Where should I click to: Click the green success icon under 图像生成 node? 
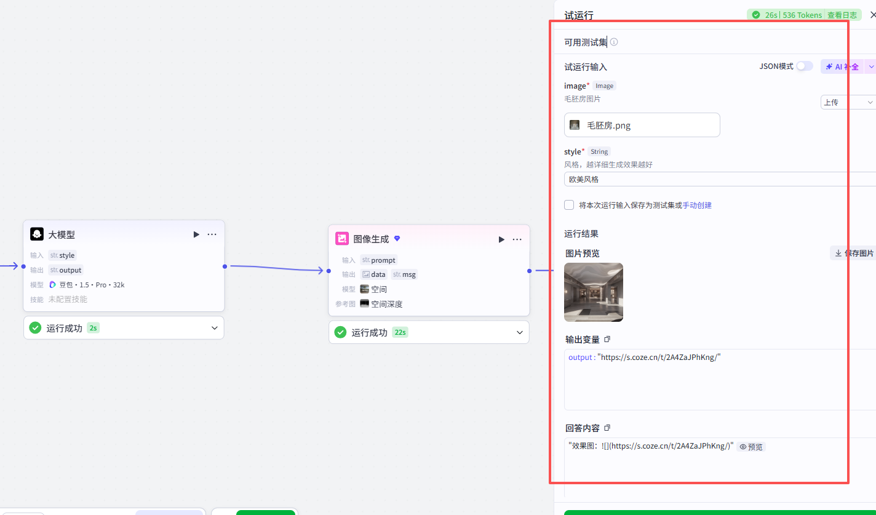tap(340, 332)
